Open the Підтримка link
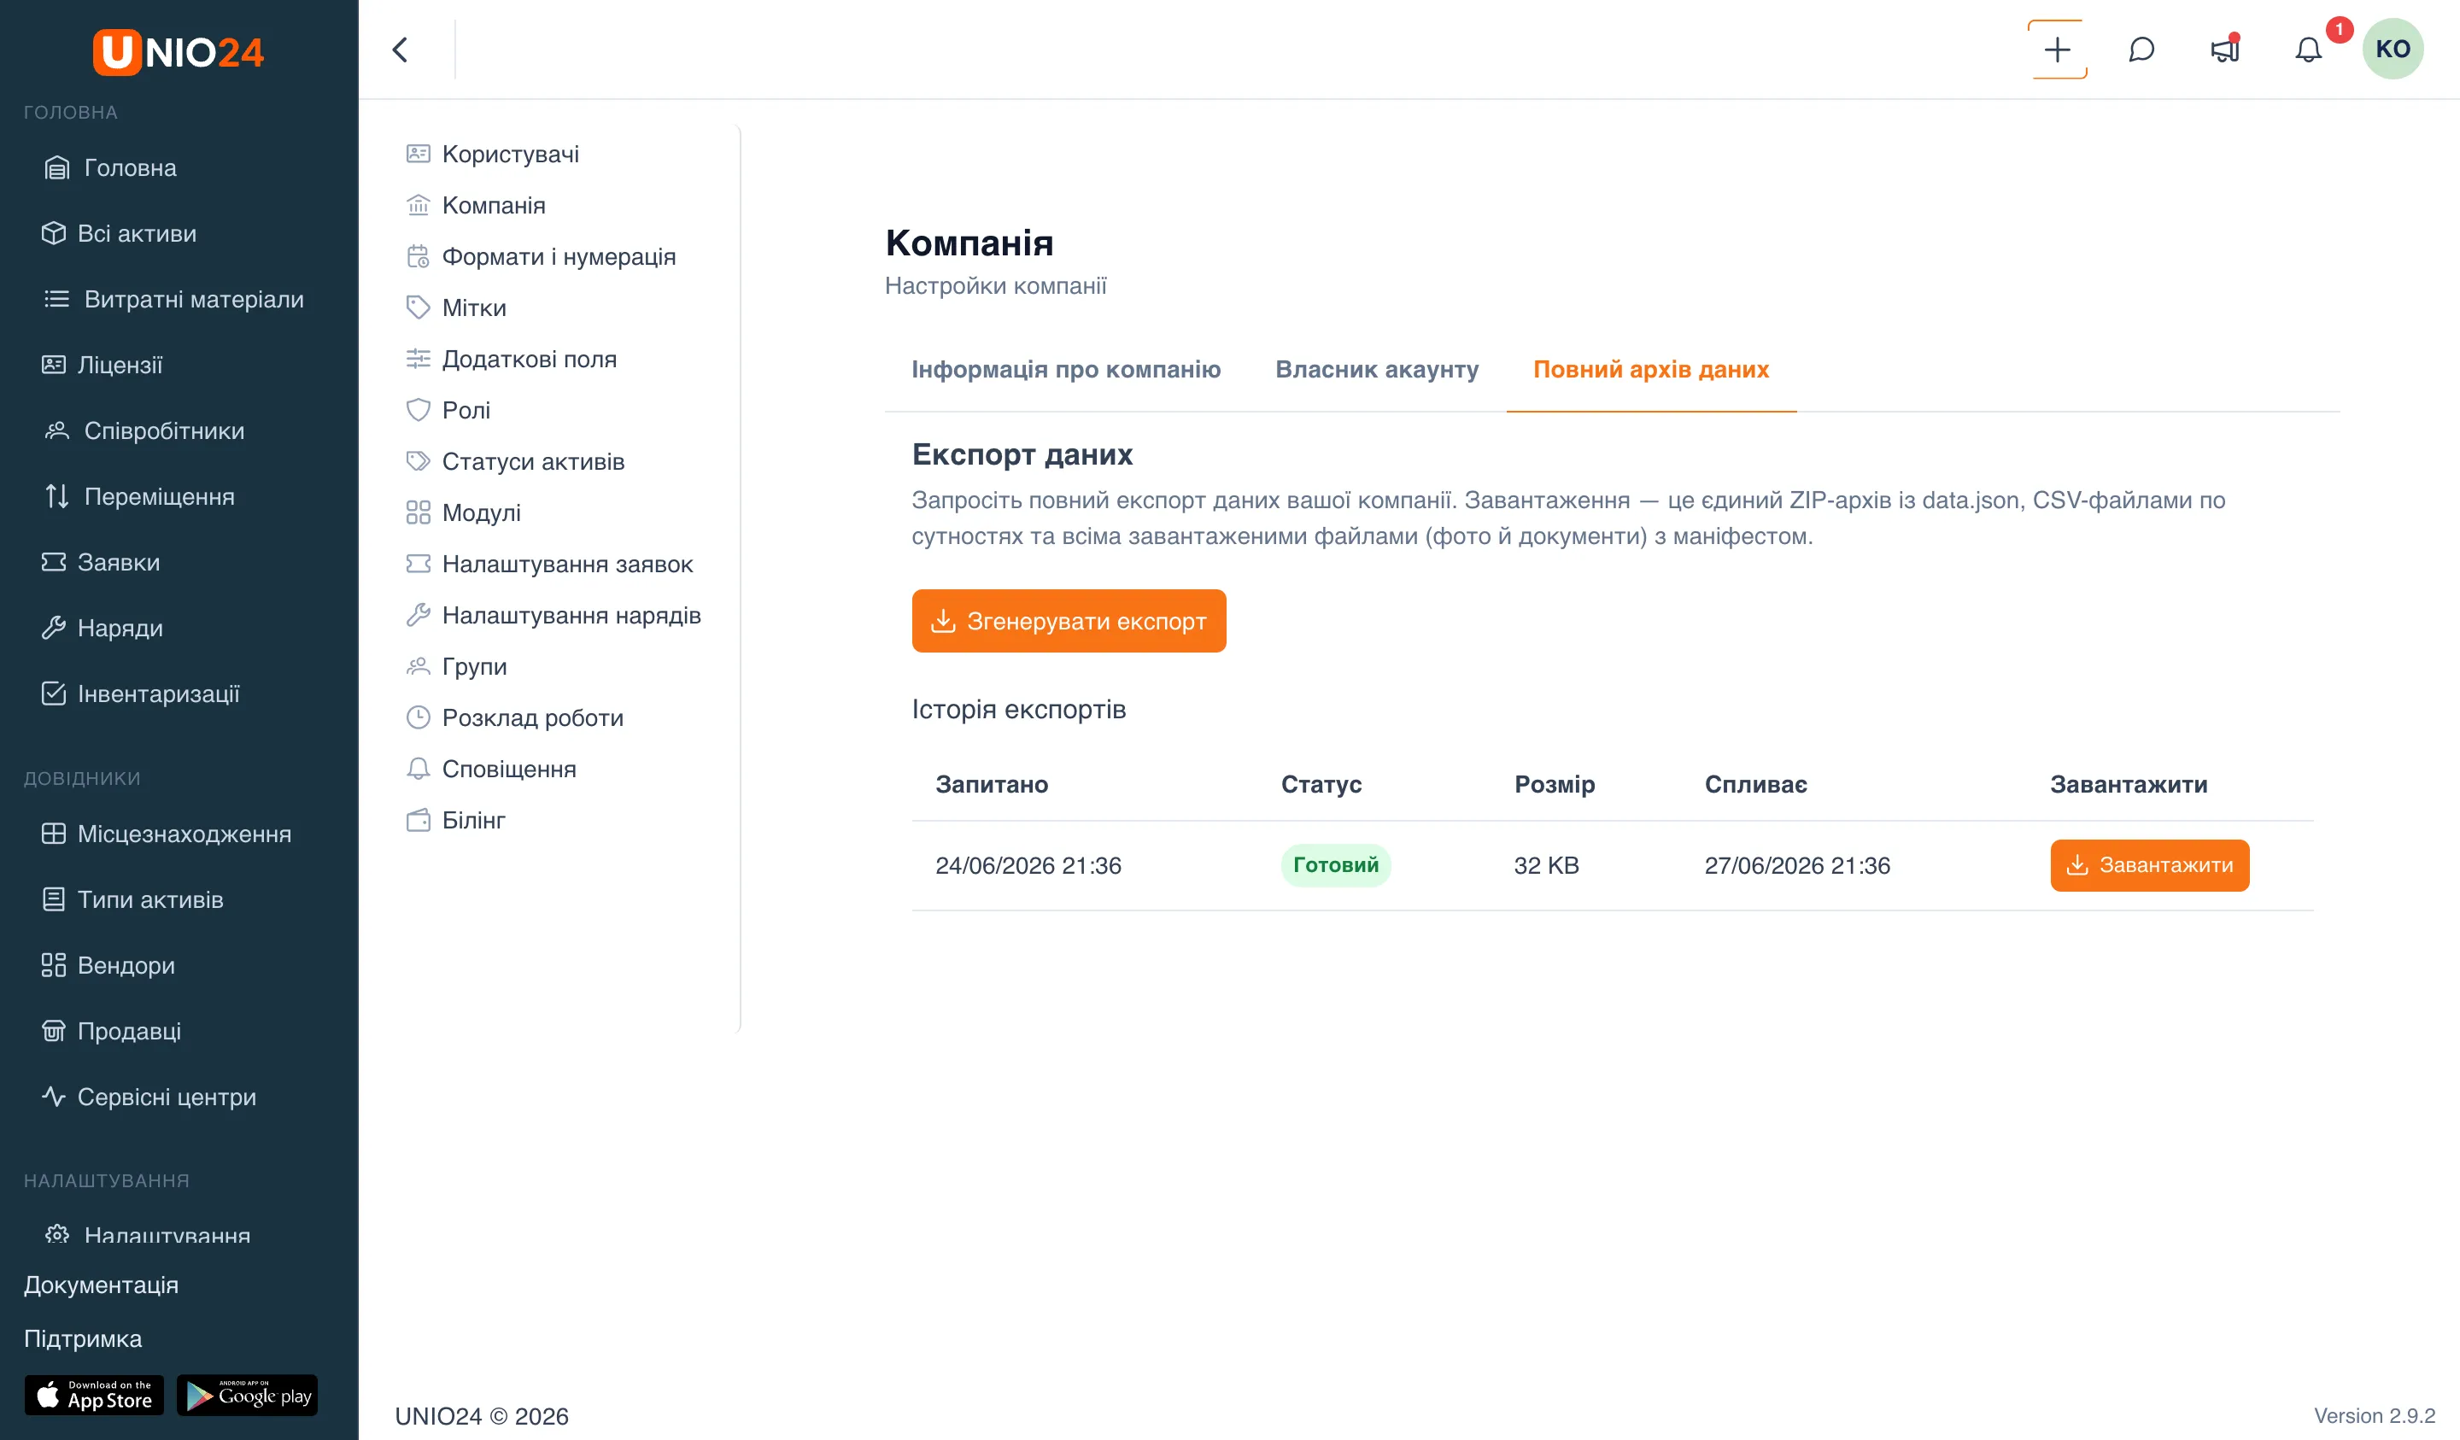2460x1440 pixels. [83, 1338]
